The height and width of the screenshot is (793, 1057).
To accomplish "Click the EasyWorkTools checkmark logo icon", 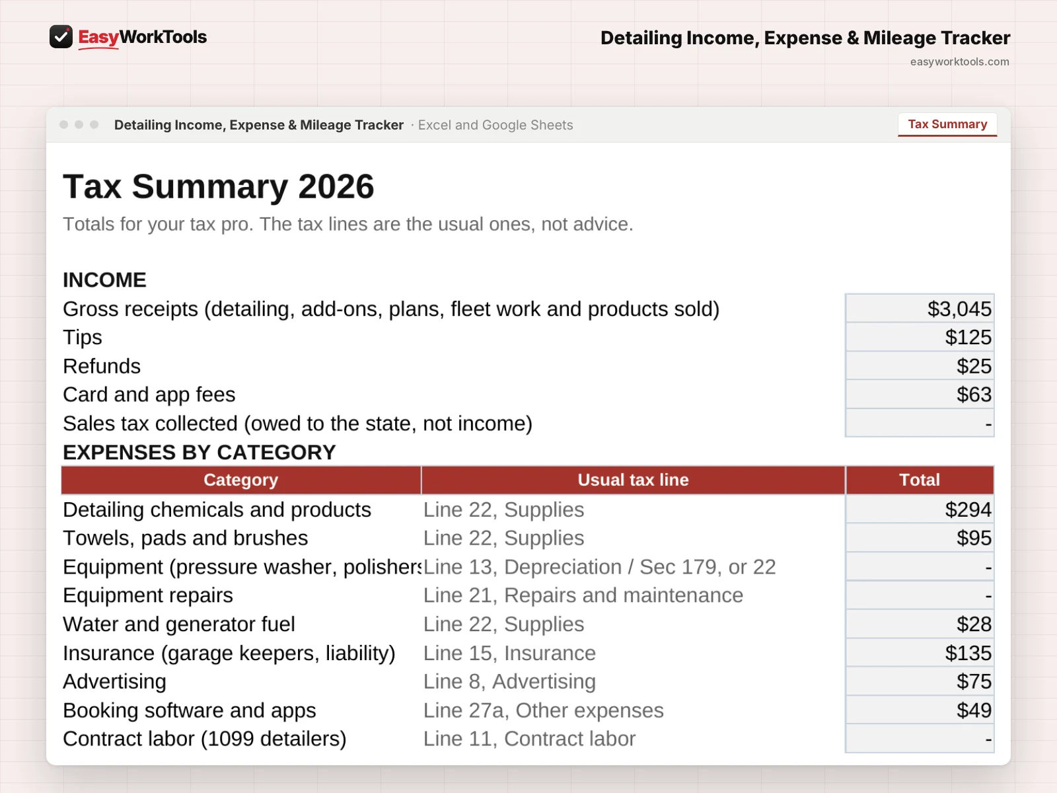I will tap(61, 37).
